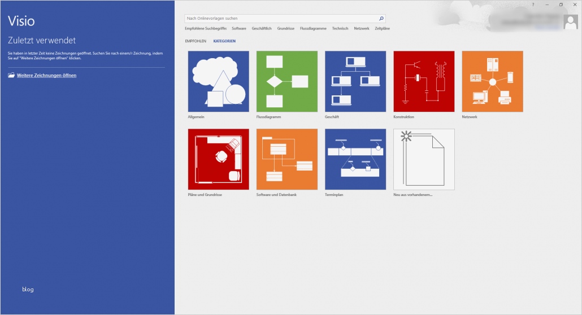582x315 pixels.
Task: Click the Terminplan caption text
Action: pos(334,194)
